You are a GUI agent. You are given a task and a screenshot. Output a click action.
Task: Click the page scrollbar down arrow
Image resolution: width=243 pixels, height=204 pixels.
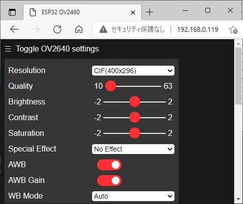(x=238, y=199)
